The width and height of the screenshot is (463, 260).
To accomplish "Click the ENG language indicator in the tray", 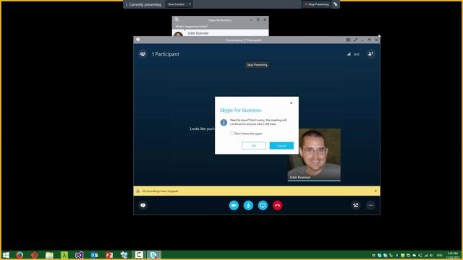I will pyautogui.click(x=439, y=255).
